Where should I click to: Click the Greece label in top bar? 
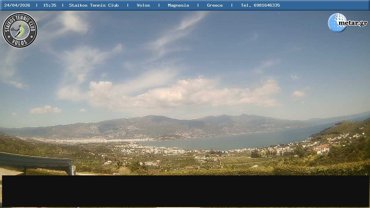click(215, 5)
